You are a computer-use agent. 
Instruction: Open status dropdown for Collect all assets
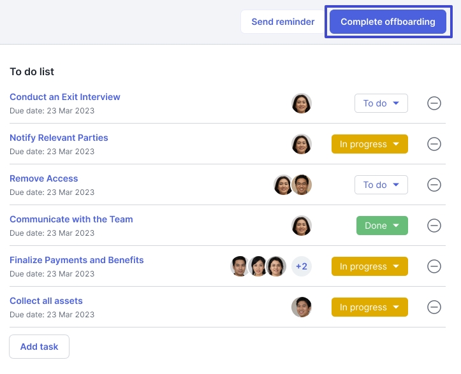click(370, 307)
